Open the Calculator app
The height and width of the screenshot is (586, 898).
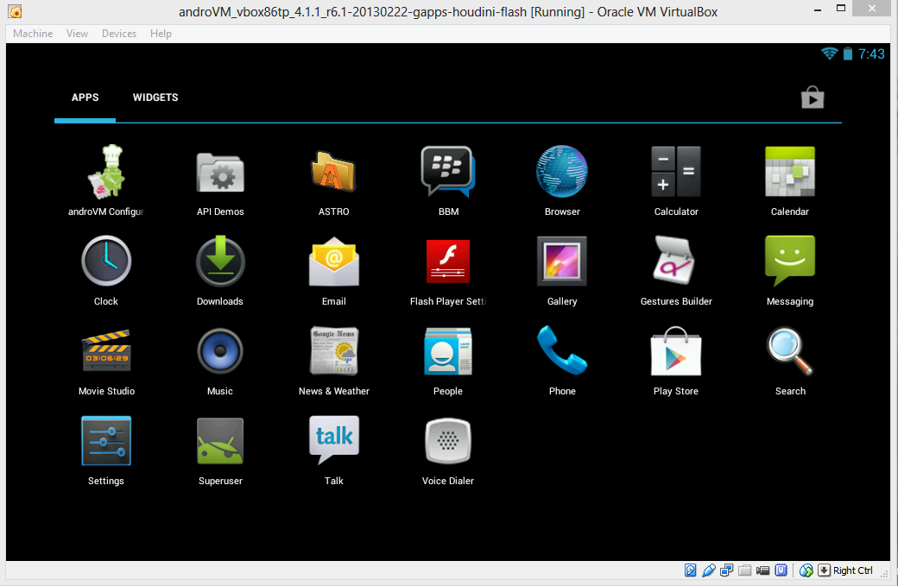(x=676, y=180)
